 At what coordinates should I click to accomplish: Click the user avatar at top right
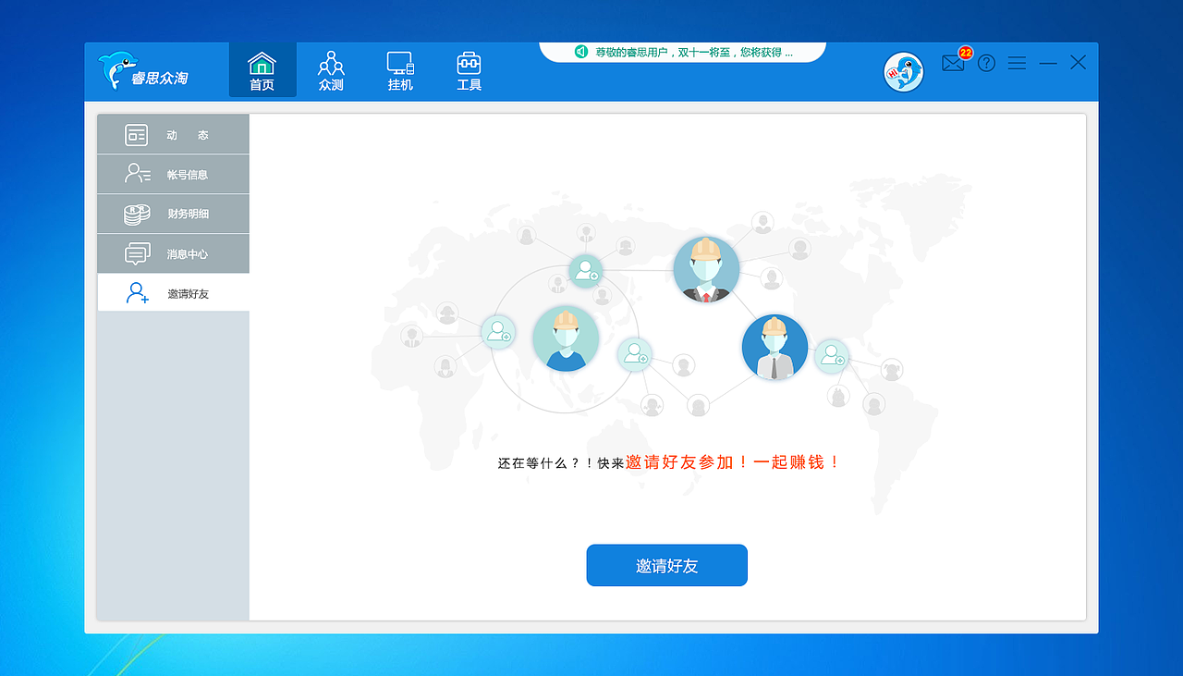pos(903,71)
